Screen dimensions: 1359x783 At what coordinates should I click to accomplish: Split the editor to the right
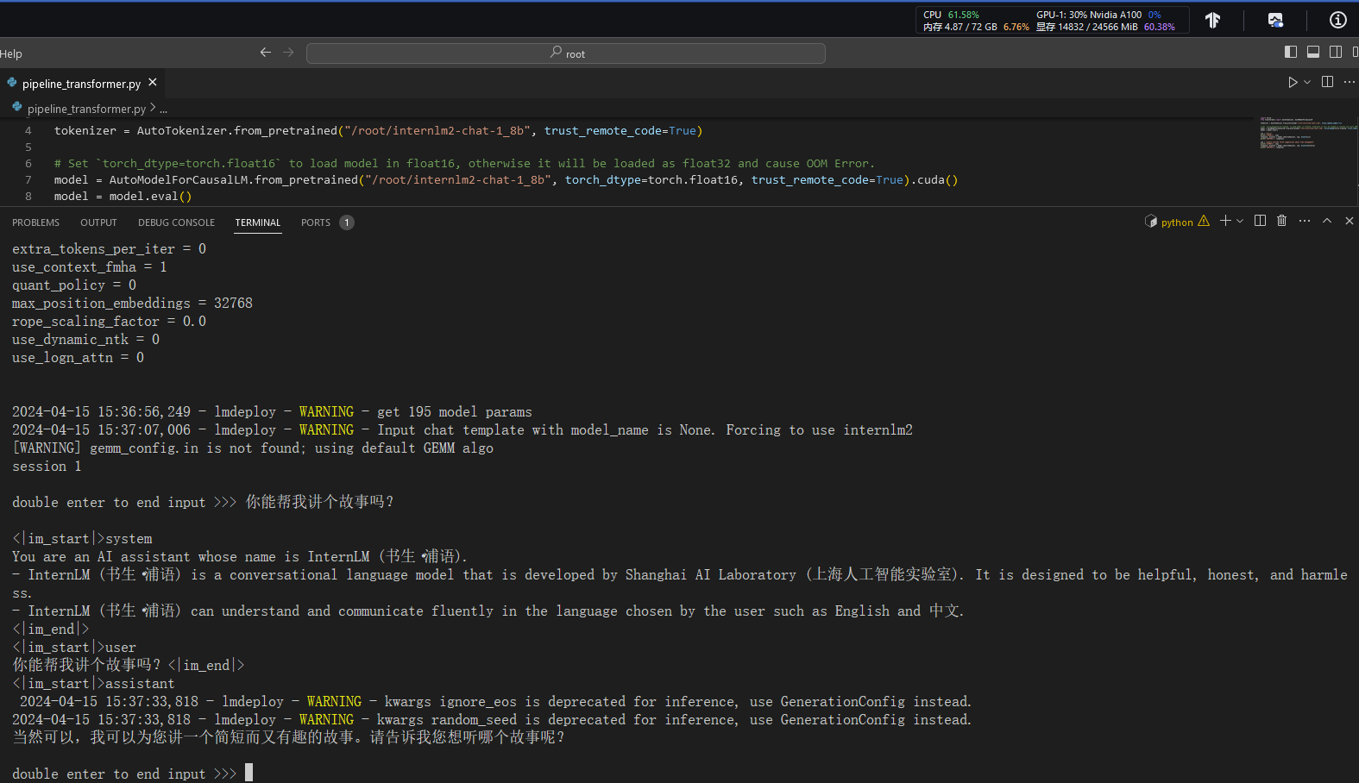coord(1327,82)
